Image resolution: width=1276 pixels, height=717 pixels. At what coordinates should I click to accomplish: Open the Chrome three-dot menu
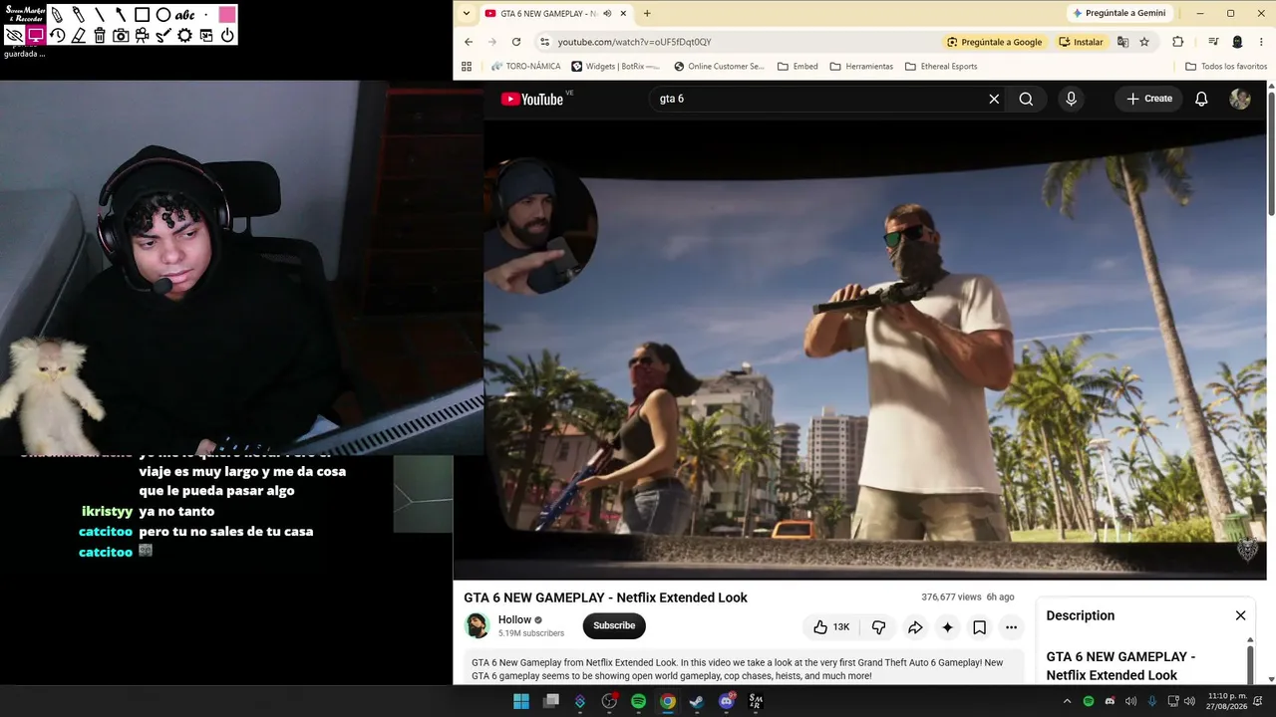pyautogui.click(x=1262, y=42)
